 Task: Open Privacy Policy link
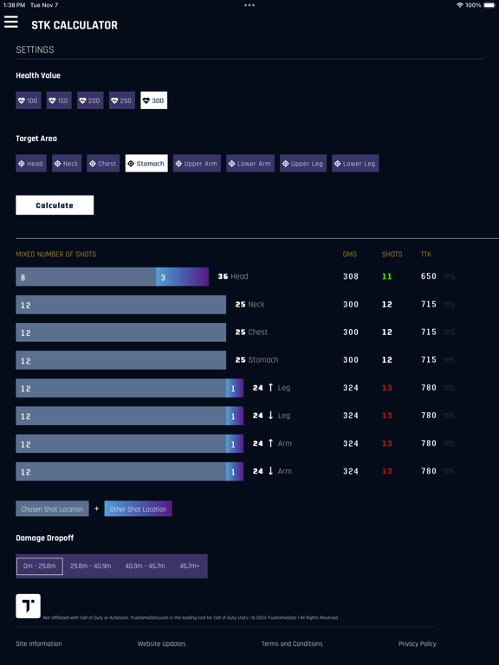[417, 644]
